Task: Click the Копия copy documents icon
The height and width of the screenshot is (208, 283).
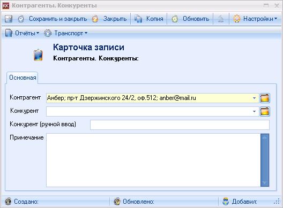Action: point(138,19)
